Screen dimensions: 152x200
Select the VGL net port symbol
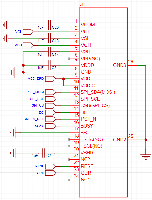[28, 32]
